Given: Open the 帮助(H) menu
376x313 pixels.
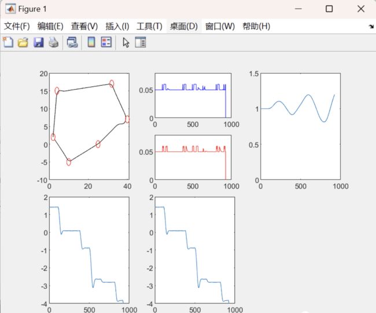Looking at the screenshot, I should 256,26.
